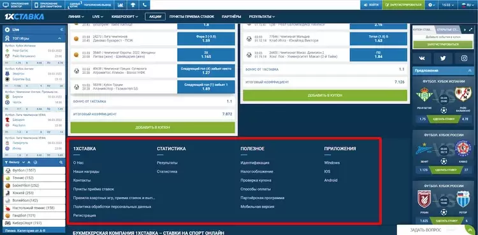The width and height of the screenshot is (478, 235).
Task: Open ПАРТНЁРЫ in navigation
Action: (x=231, y=17)
